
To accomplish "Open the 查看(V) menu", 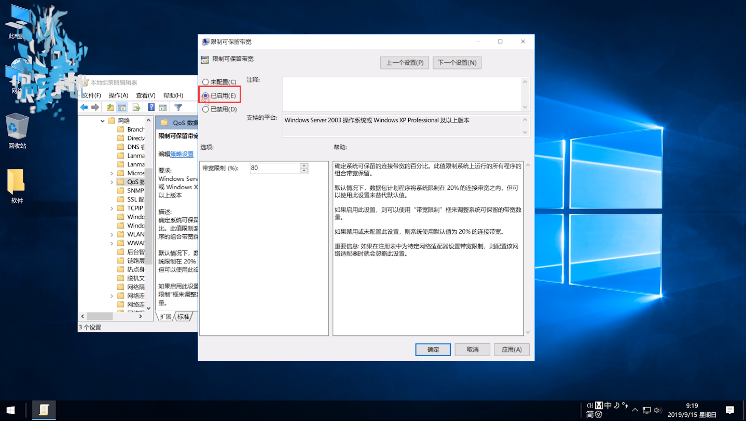I will click(145, 95).
